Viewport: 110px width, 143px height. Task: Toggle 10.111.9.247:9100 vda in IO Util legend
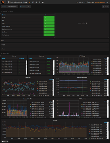pyautogui.click(x=96, y=130)
